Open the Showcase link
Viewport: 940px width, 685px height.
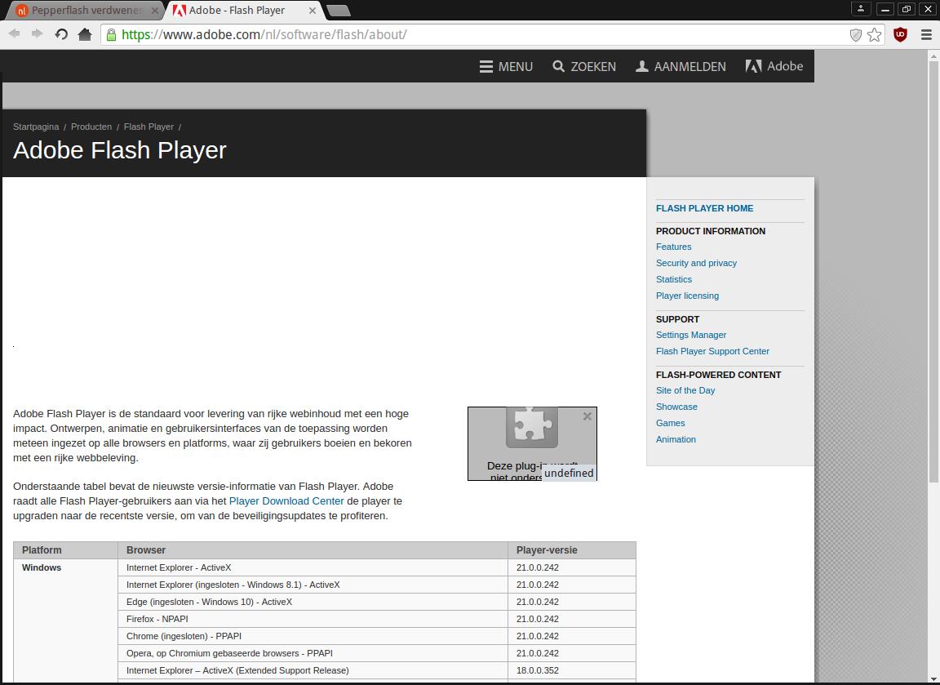[x=676, y=406]
